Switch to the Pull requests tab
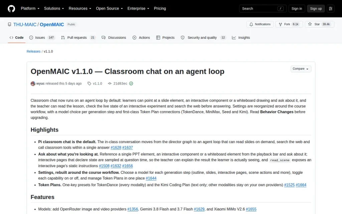The image size is (342, 214). pyautogui.click(x=78, y=37)
